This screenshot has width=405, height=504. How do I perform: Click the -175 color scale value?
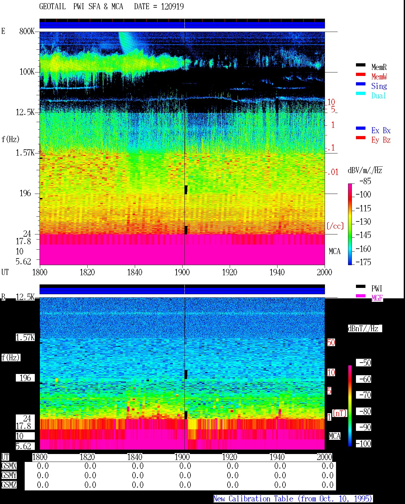[x=363, y=262]
